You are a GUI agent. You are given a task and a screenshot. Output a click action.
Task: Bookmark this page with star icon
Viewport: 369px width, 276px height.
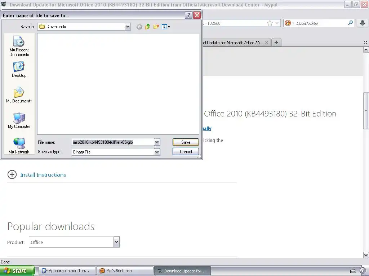point(270,23)
